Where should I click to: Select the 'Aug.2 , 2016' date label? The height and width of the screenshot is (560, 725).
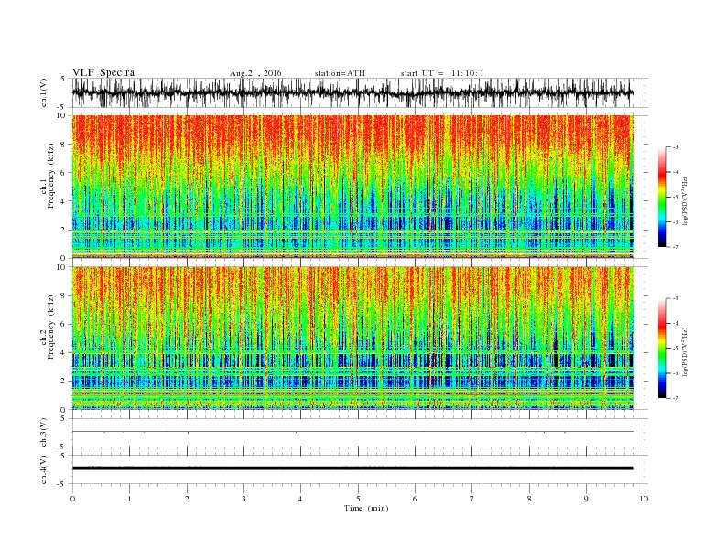pos(255,73)
